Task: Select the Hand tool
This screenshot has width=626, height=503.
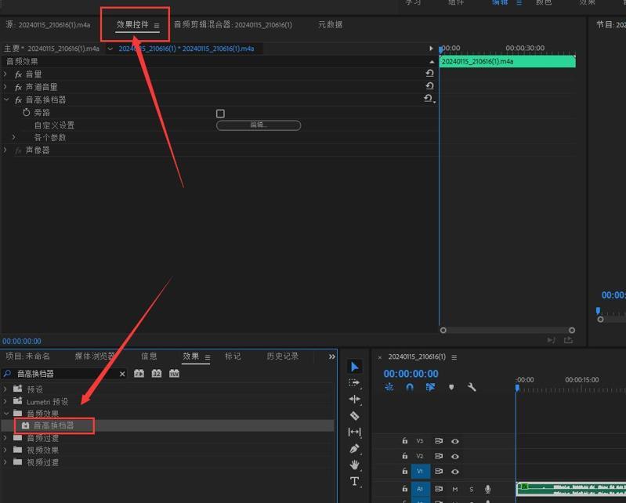Action: tap(354, 465)
